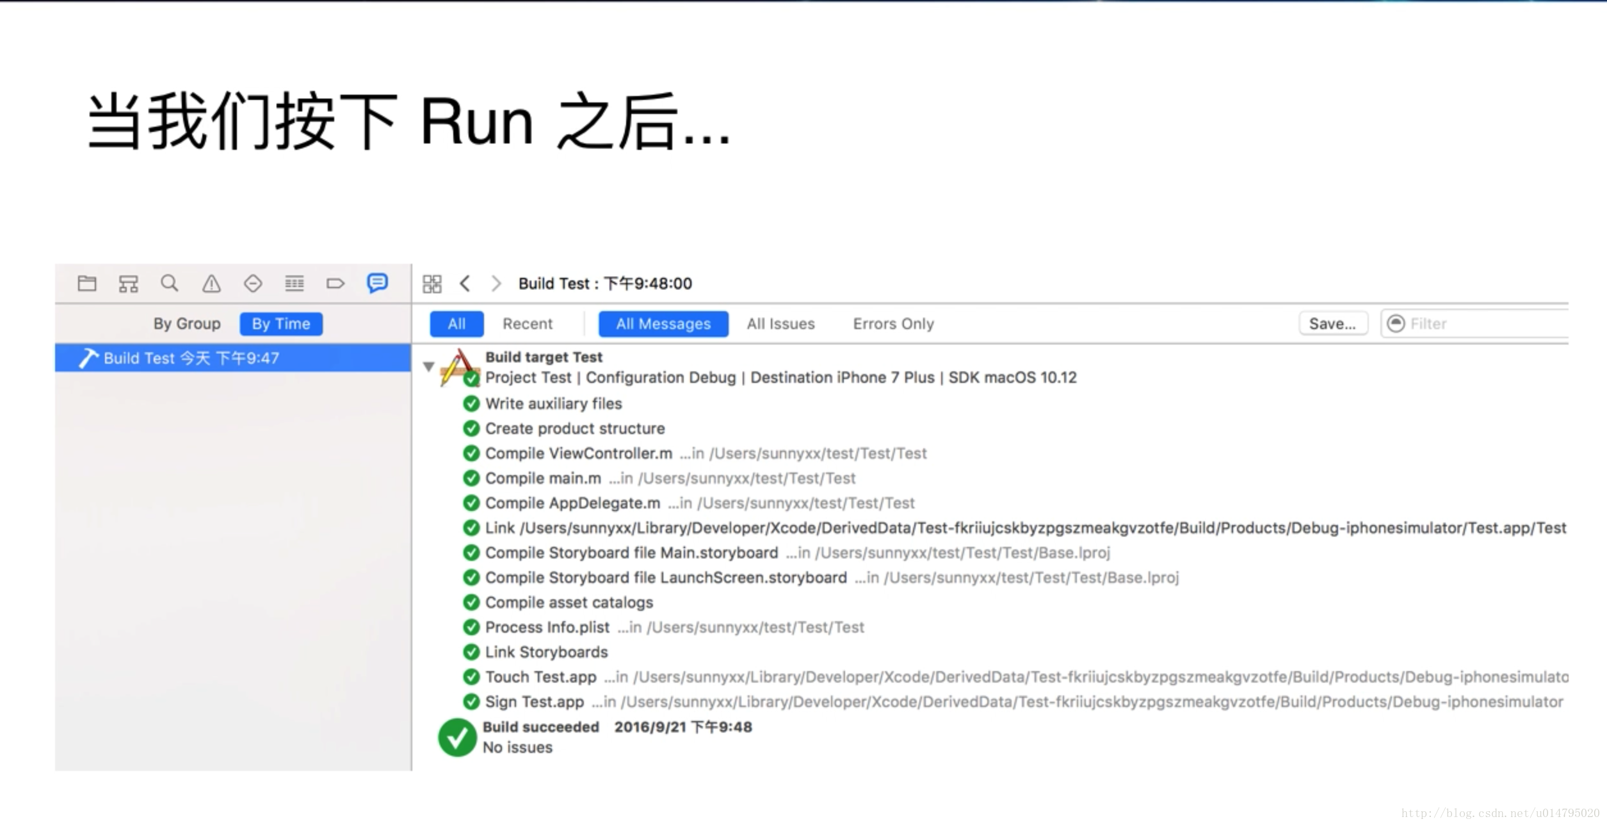
Task: Go forward with the right chevron
Action: tap(496, 283)
